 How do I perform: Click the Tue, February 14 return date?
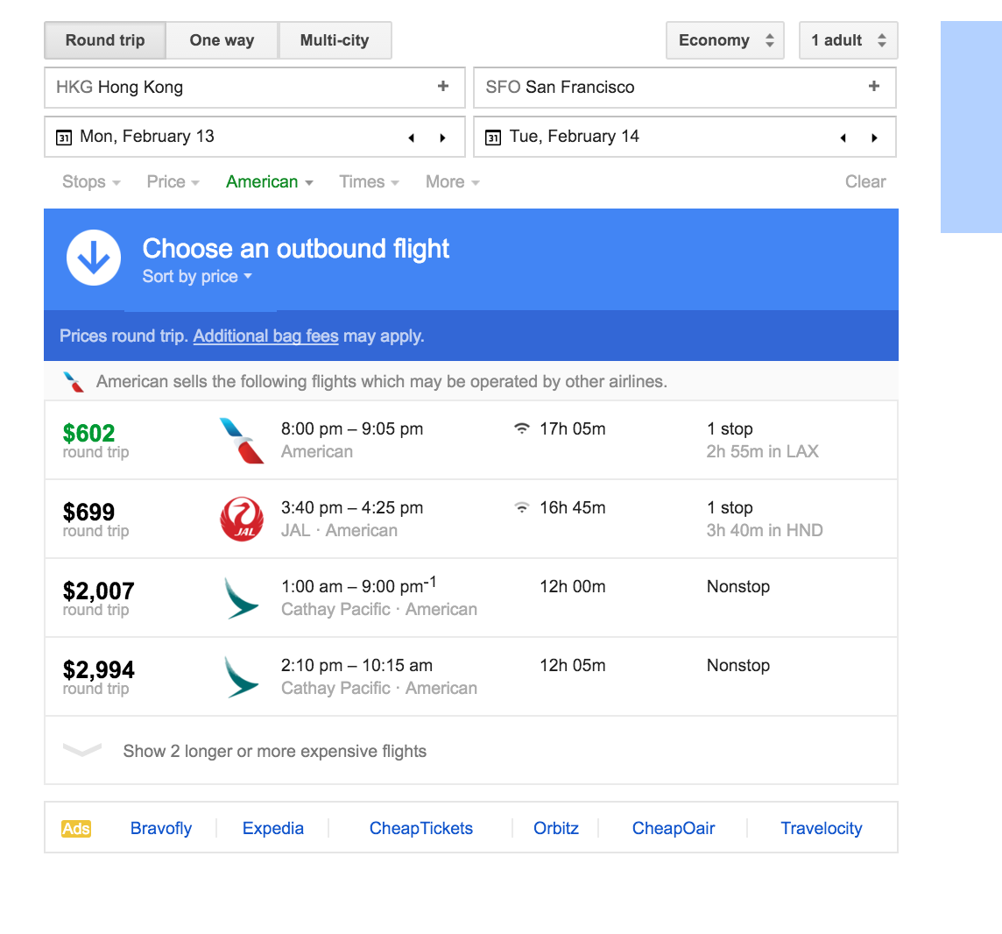(x=574, y=136)
